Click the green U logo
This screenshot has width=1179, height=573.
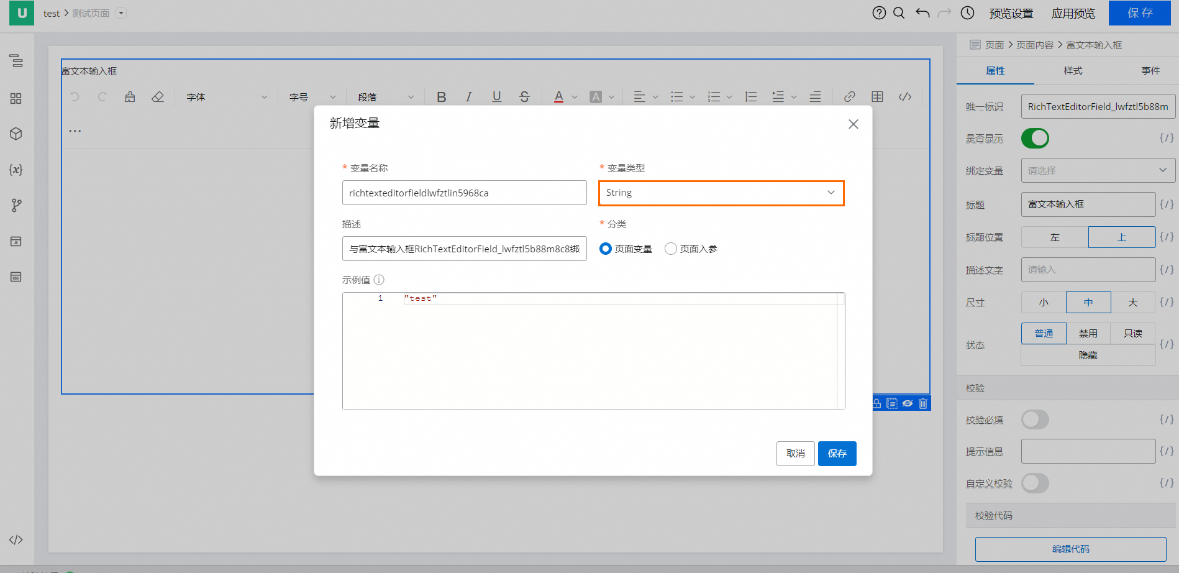point(22,12)
